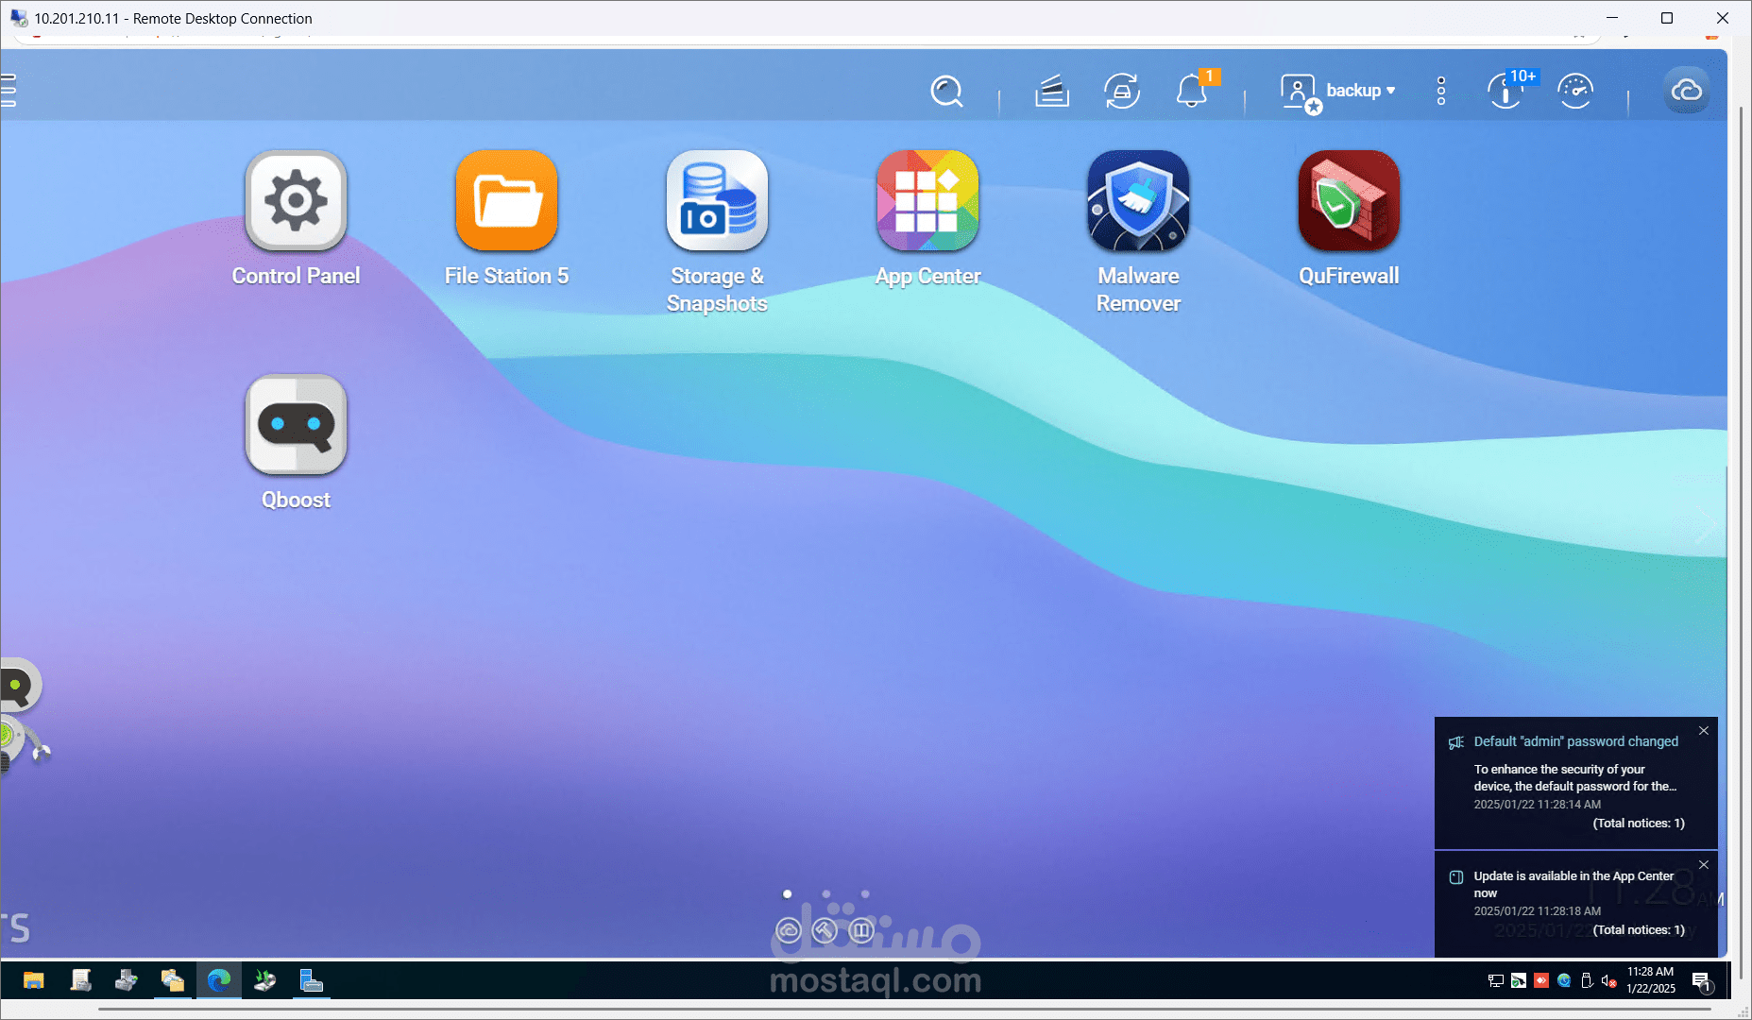
Task: Open the Windows action center
Action: coord(1701,982)
